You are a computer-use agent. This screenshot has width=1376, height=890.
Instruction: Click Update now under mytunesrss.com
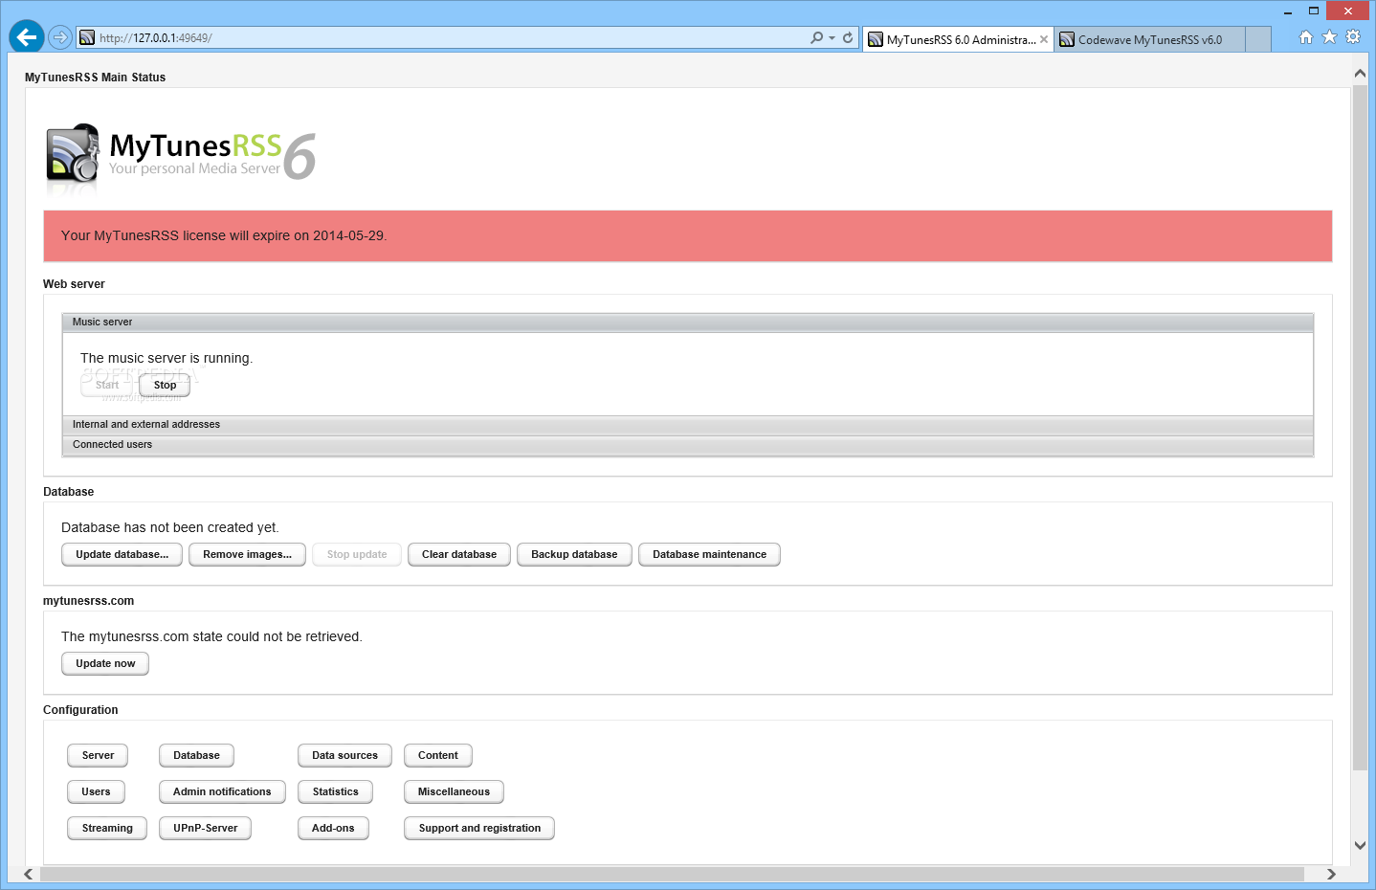[x=105, y=664]
